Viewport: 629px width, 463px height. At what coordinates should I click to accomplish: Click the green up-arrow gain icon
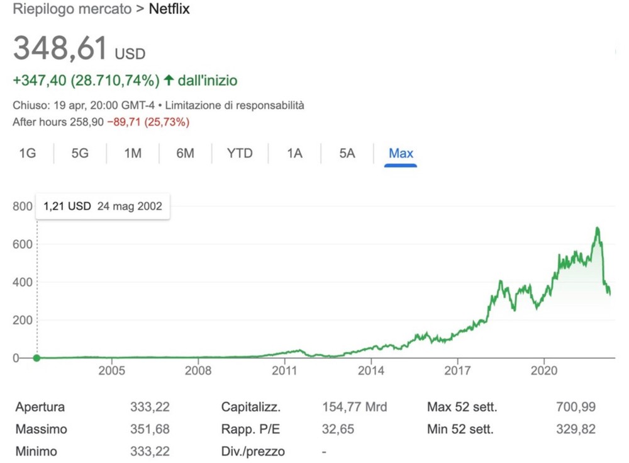tap(168, 81)
